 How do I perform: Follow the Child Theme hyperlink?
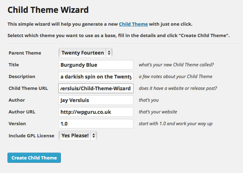pyautogui.click(x=133, y=24)
